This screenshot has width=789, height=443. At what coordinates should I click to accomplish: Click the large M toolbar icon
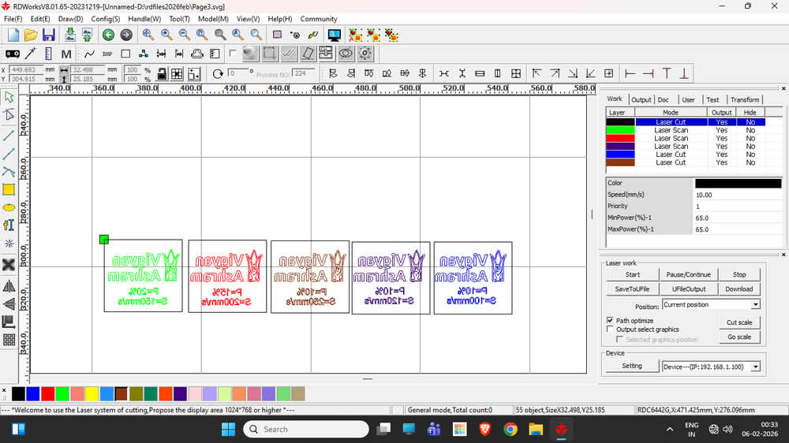tap(66, 54)
